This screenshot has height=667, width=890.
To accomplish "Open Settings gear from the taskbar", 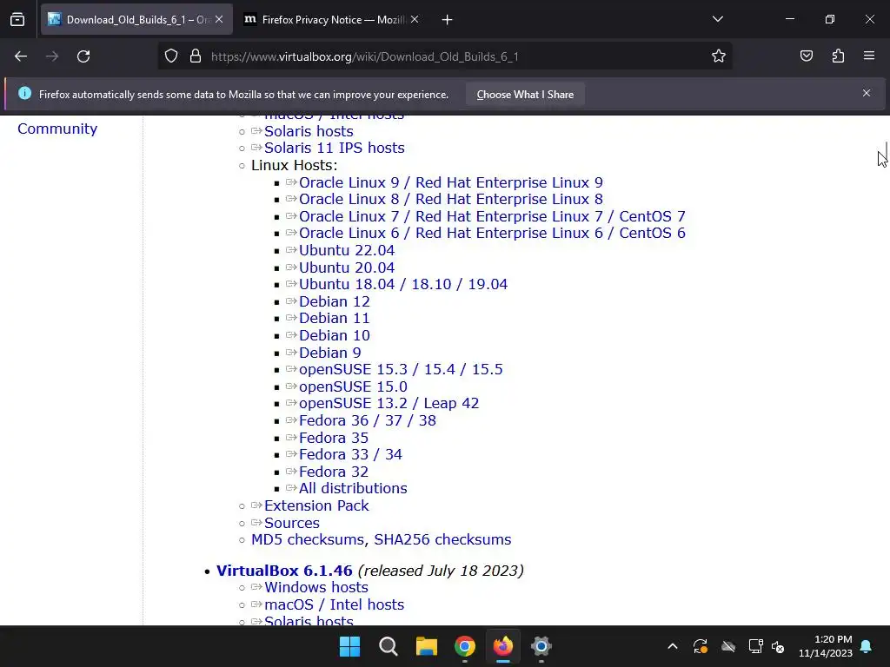I will (x=541, y=646).
